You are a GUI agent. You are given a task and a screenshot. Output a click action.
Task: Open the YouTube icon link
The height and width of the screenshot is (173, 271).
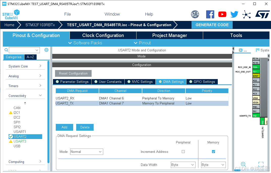pos(222,14)
